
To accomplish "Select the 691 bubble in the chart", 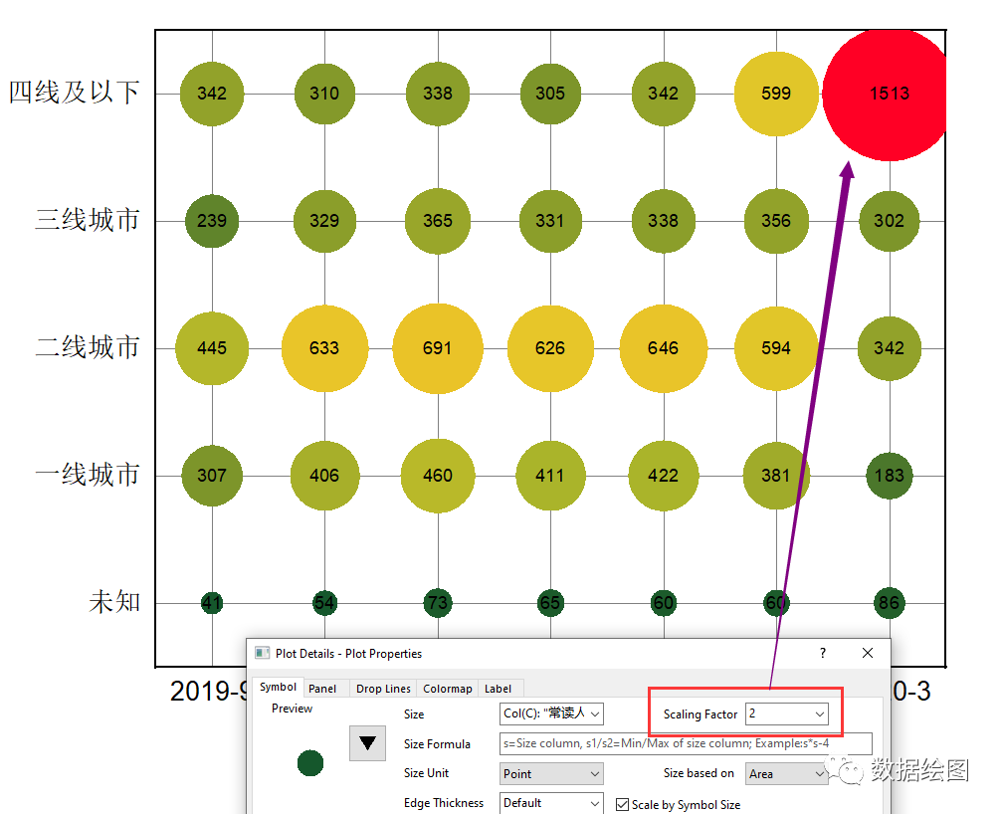I will [x=437, y=348].
